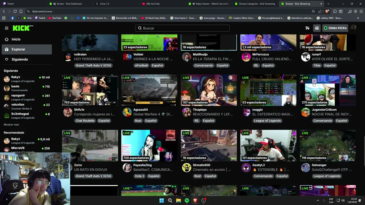Open the browser bookmarks-bar apps grid icon
The width and height of the screenshot is (365, 205).
point(4,18)
